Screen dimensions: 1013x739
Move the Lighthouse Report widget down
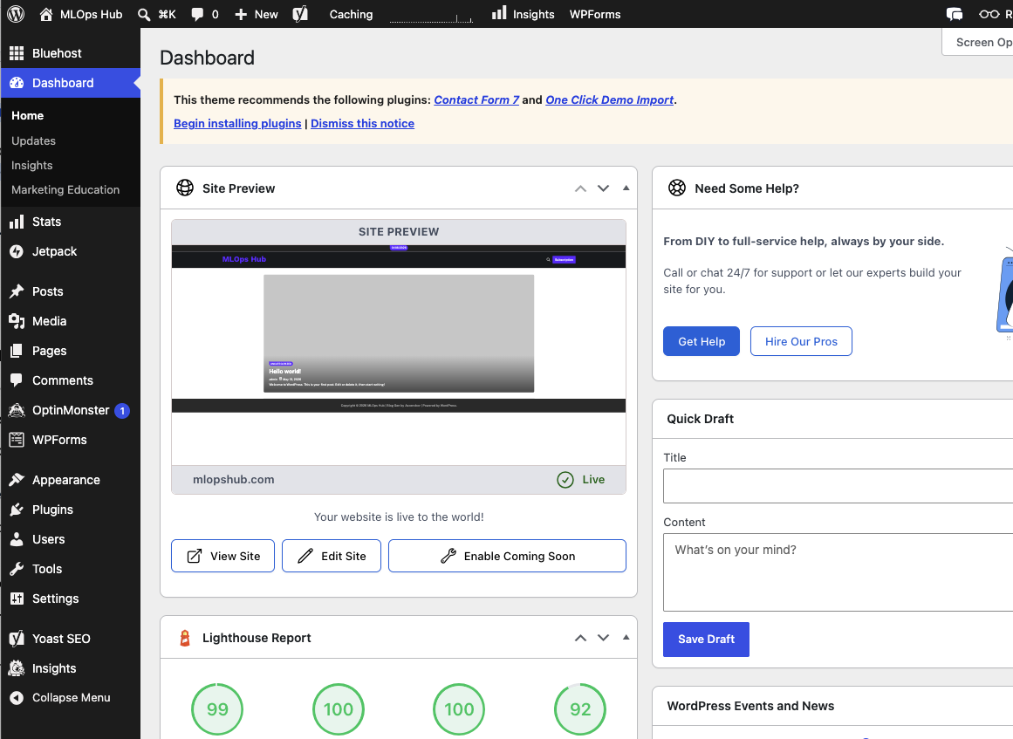tap(604, 639)
